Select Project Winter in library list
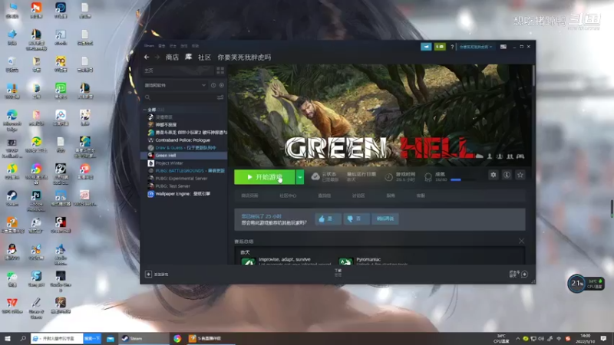Image resolution: width=614 pixels, height=345 pixels. click(x=184, y=163)
